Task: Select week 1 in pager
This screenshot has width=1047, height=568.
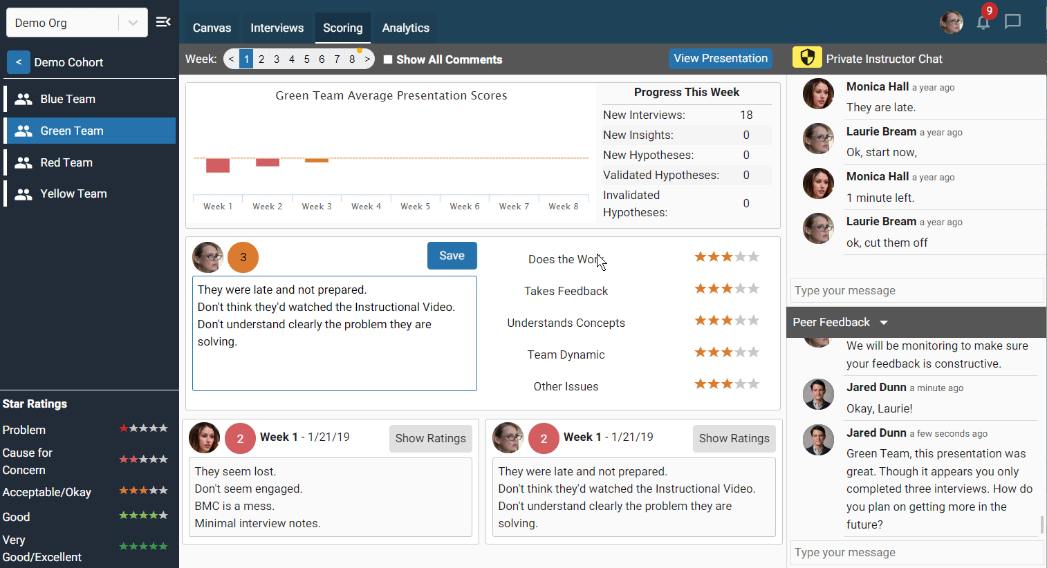Action: click(246, 59)
